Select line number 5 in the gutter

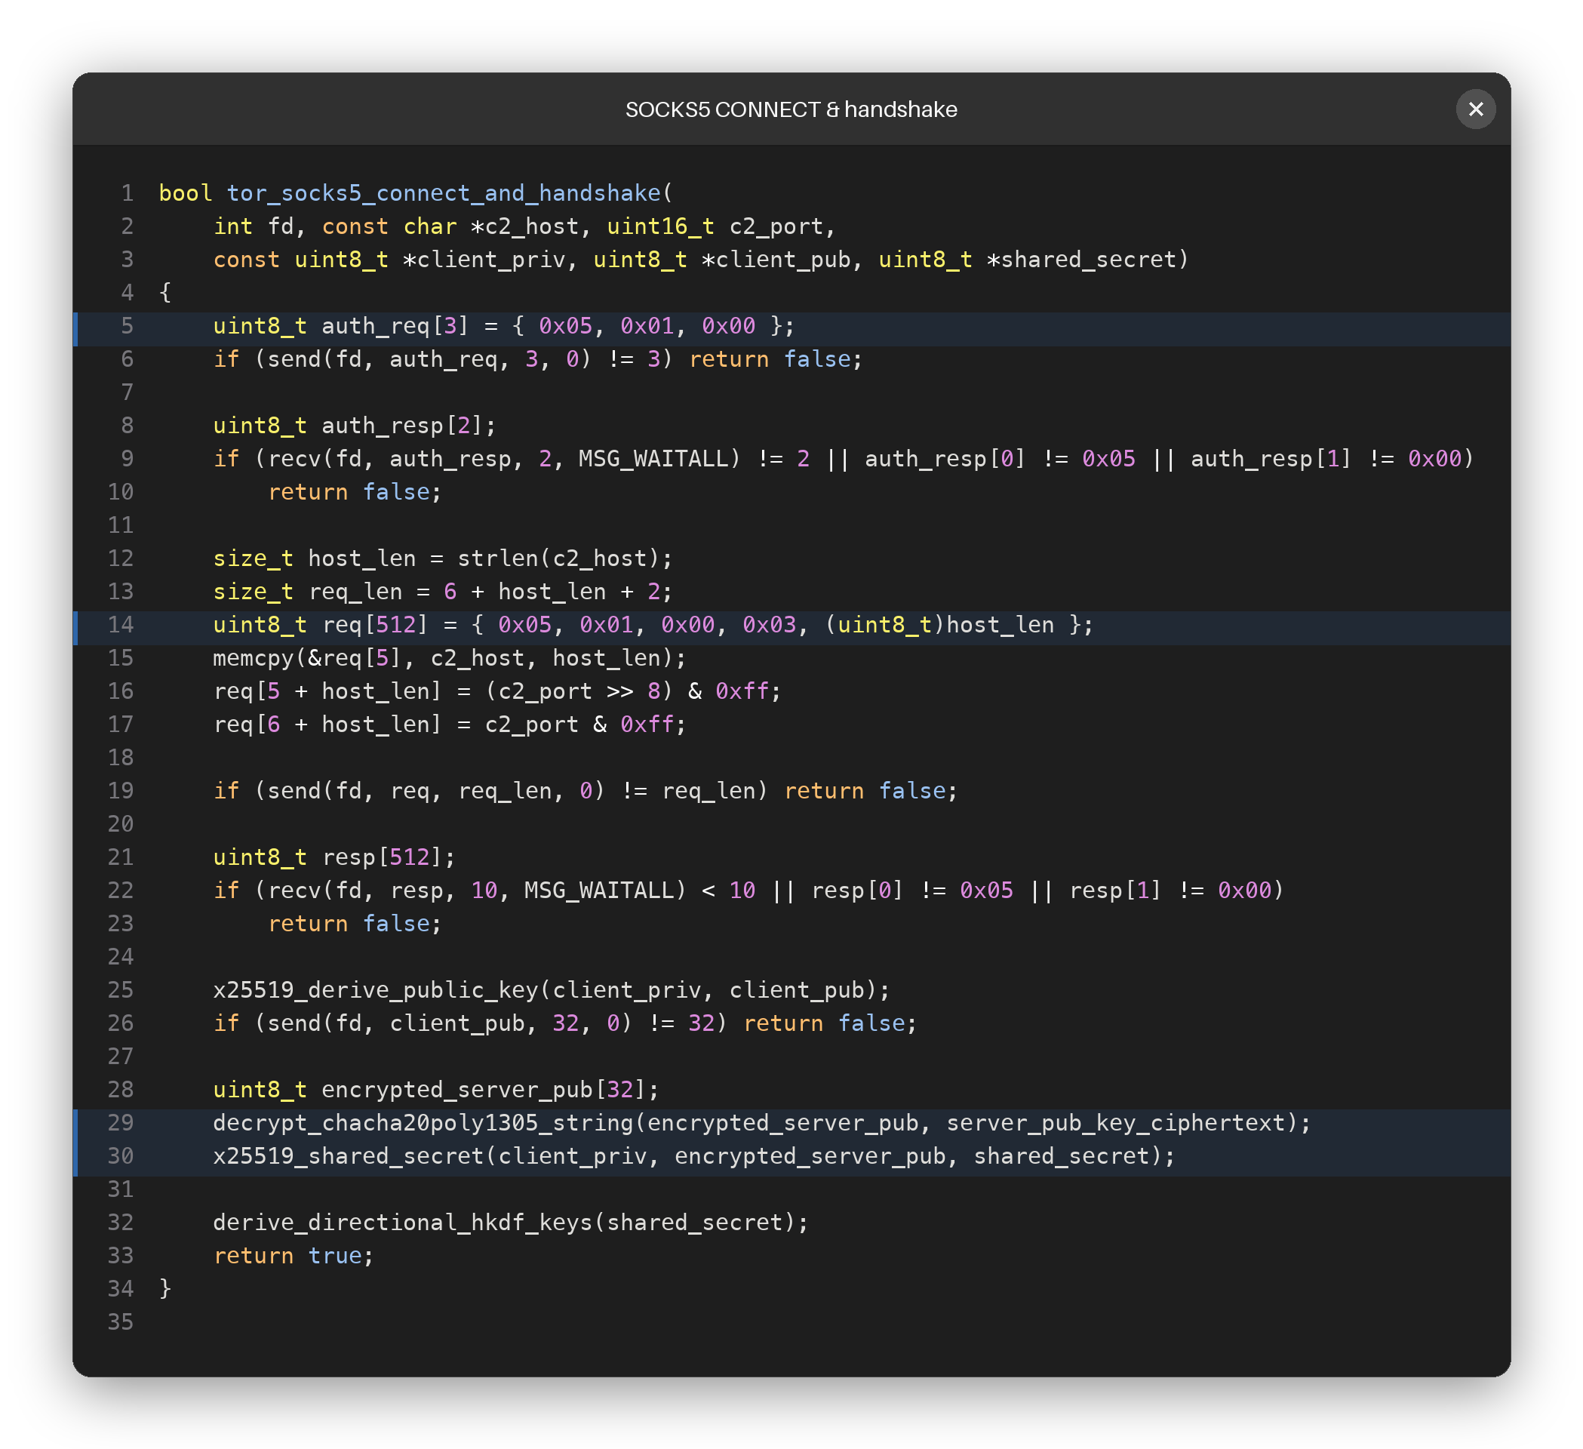[128, 326]
